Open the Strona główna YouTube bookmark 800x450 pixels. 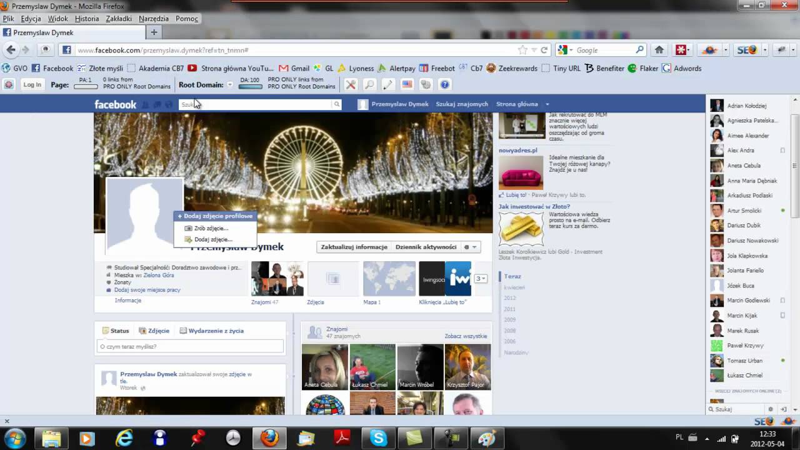[x=230, y=68]
